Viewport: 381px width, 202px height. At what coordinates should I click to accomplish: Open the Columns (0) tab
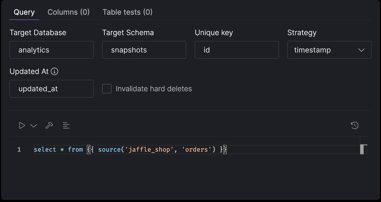click(68, 12)
